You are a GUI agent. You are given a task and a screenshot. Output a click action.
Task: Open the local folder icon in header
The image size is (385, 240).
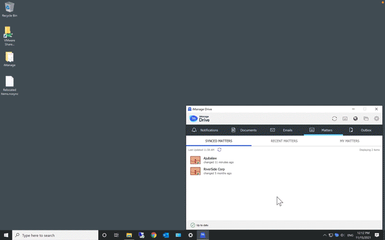tap(366, 118)
